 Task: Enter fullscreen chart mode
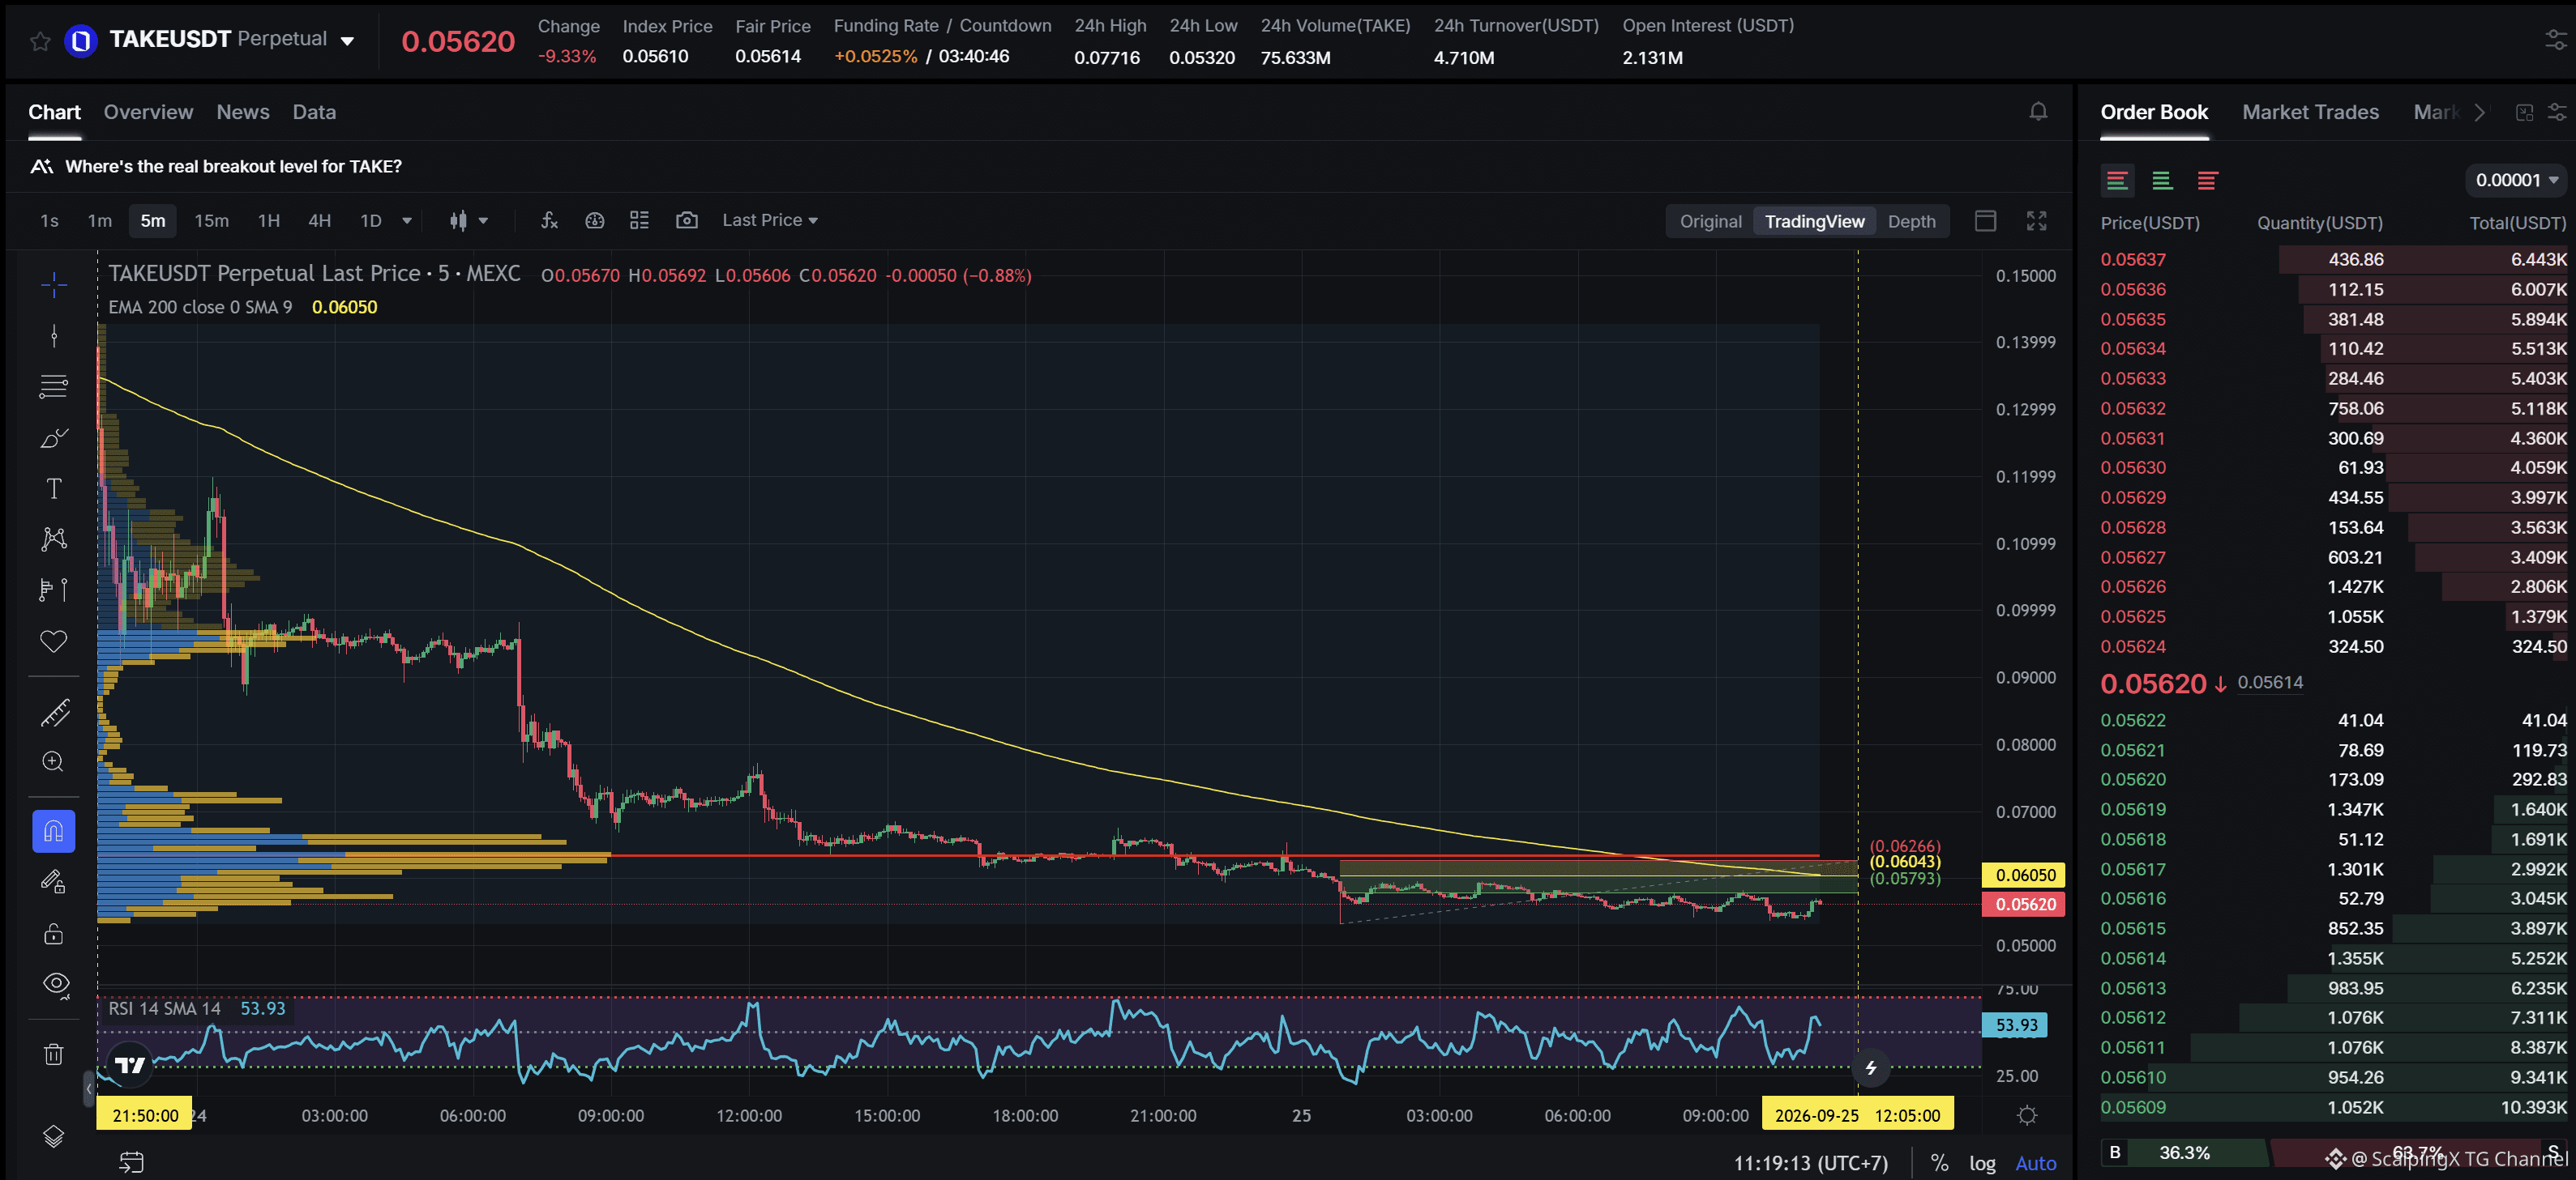[x=2037, y=221]
